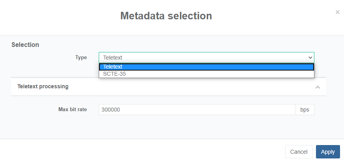344x162 pixels.
Task: Click the Type dropdown arrow
Action: pyautogui.click(x=310, y=58)
